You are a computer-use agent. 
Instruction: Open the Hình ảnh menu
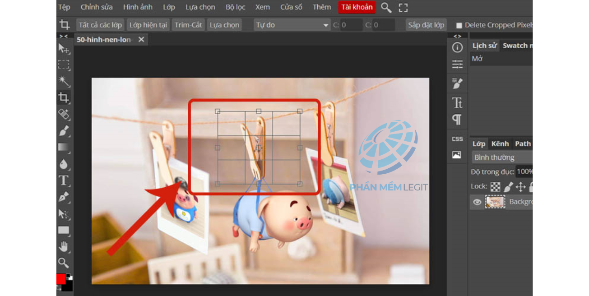[x=138, y=7]
